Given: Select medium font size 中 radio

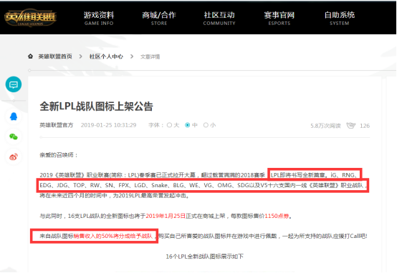Looking at the screenshot, I should (x=187, y=125).
